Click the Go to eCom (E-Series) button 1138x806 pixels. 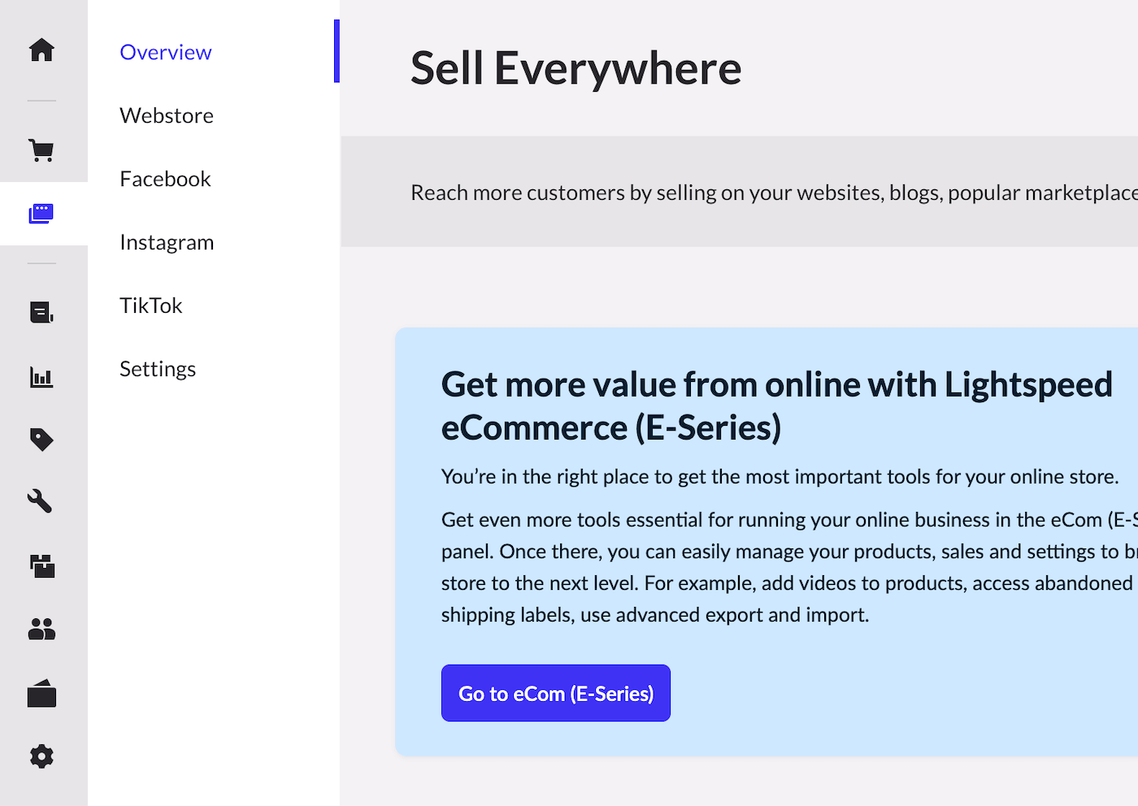[555, 693]
